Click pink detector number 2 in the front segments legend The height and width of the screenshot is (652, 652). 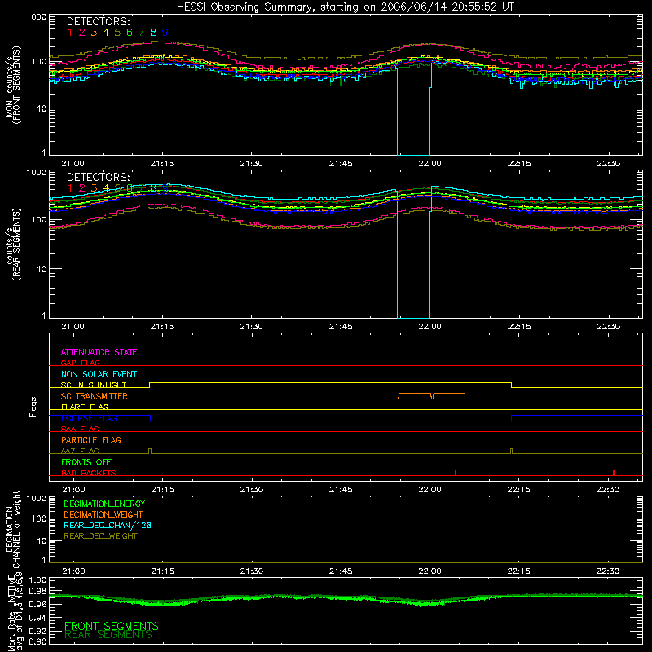[82, 33]
